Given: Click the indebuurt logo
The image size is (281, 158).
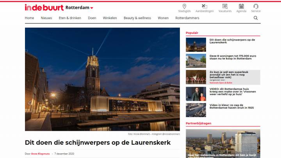Looking at the screenshot, I should pos(44,7).
